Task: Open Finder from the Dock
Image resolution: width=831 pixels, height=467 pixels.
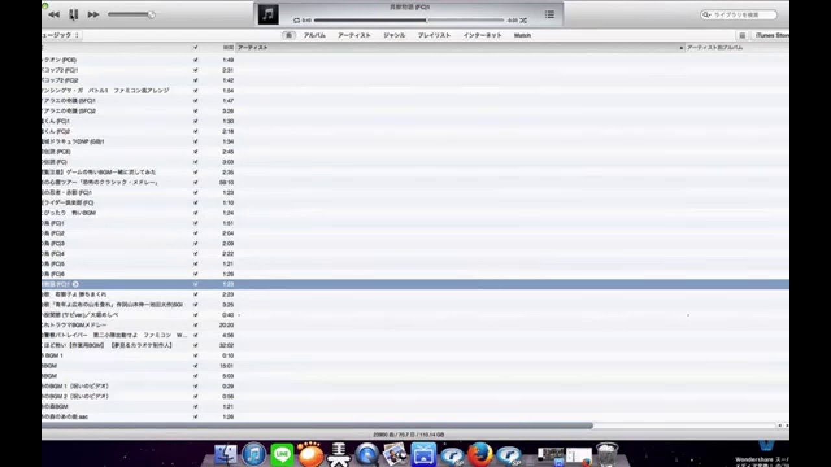Action: pos(226,454)
